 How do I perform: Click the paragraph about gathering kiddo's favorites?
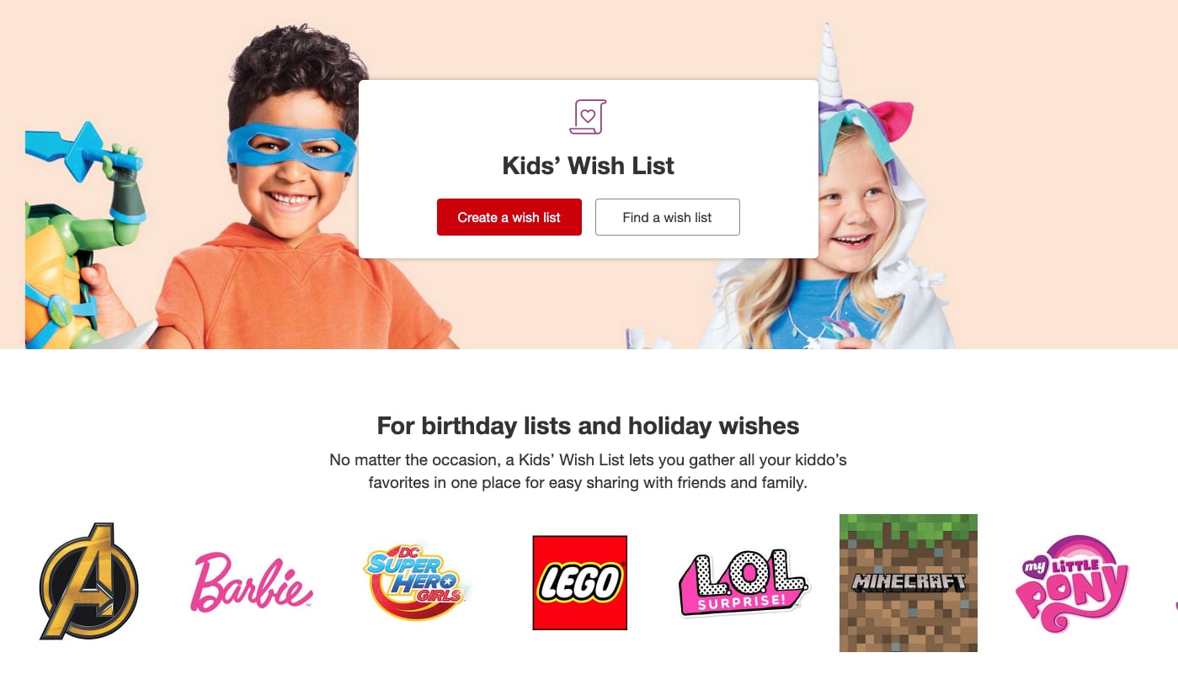pos(588,472)
